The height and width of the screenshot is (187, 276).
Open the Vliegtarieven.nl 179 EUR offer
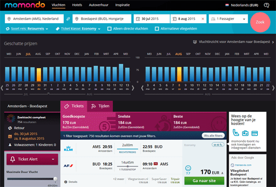point(138,181)
